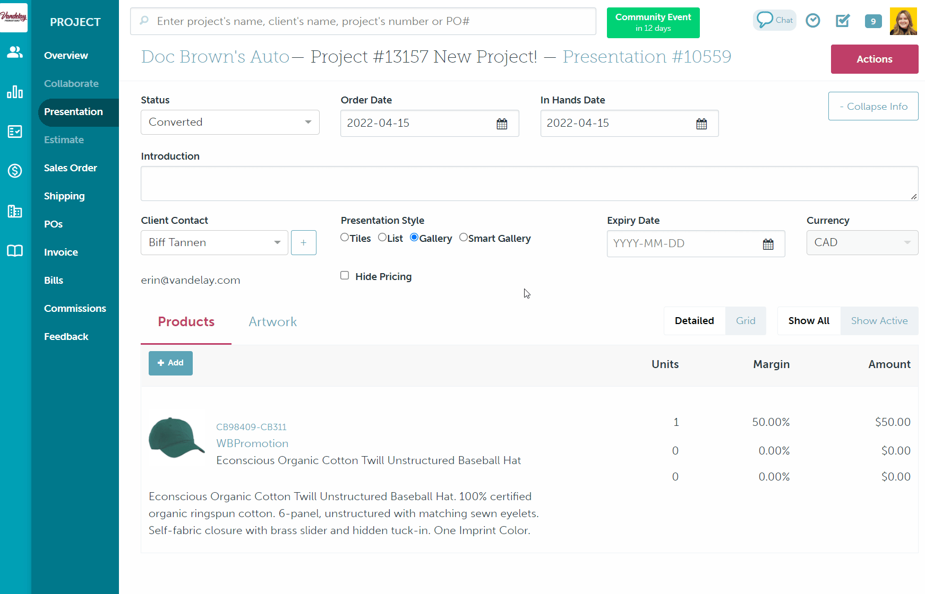Open the Contacts icon in the far-left sidebar
Screen dimensions: 925x594
point(14,52)
